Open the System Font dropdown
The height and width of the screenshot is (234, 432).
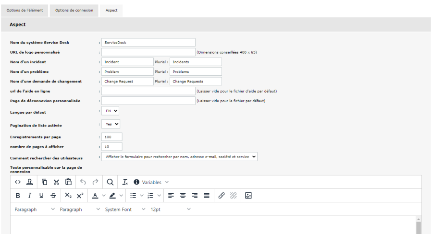[125, 209]
